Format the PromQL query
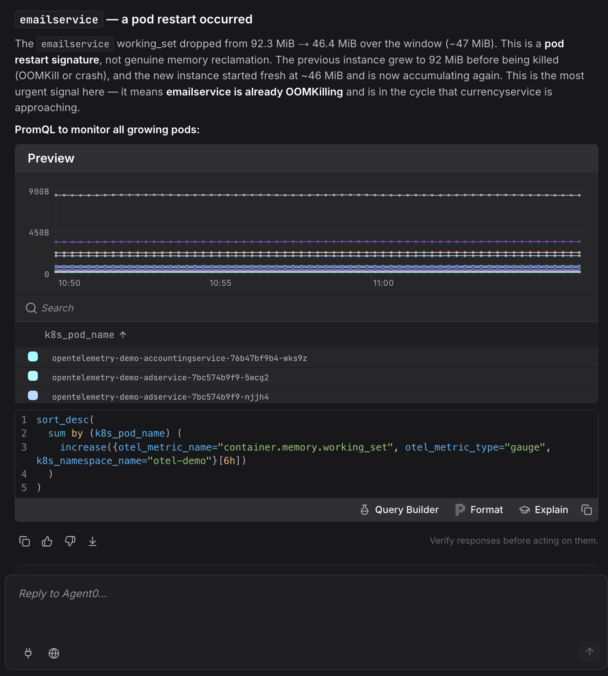608x676 pixels. pos(479,509)
